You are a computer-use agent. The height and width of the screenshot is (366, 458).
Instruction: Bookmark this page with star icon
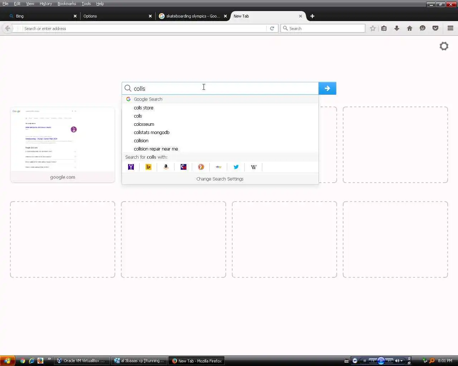[373, 28]
